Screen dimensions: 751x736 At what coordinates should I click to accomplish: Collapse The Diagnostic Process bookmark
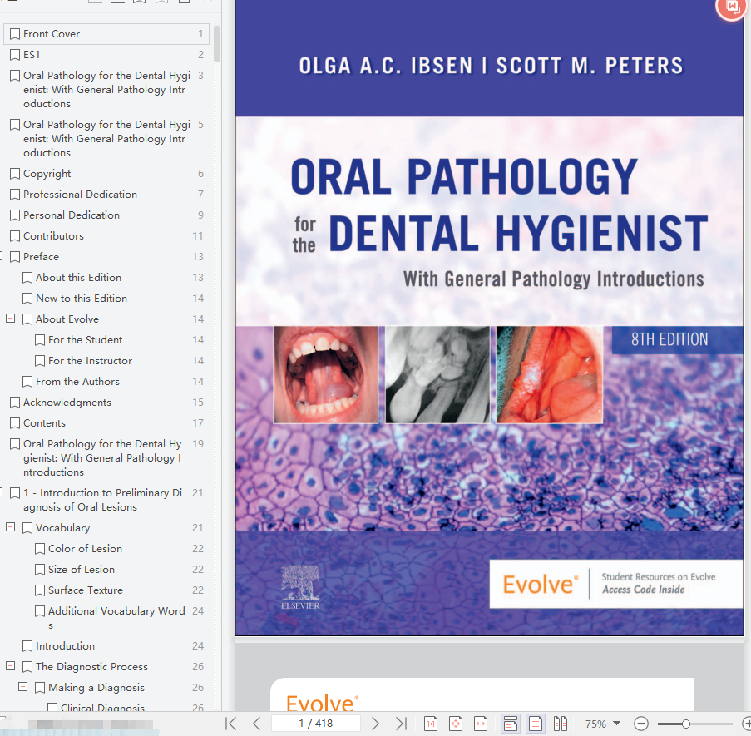click(x=10, y=665)
